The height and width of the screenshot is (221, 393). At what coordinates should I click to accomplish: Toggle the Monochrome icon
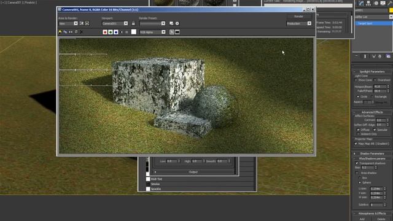[x=127, y=32]
